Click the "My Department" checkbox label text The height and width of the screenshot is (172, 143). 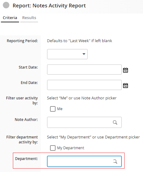[71, 148]
